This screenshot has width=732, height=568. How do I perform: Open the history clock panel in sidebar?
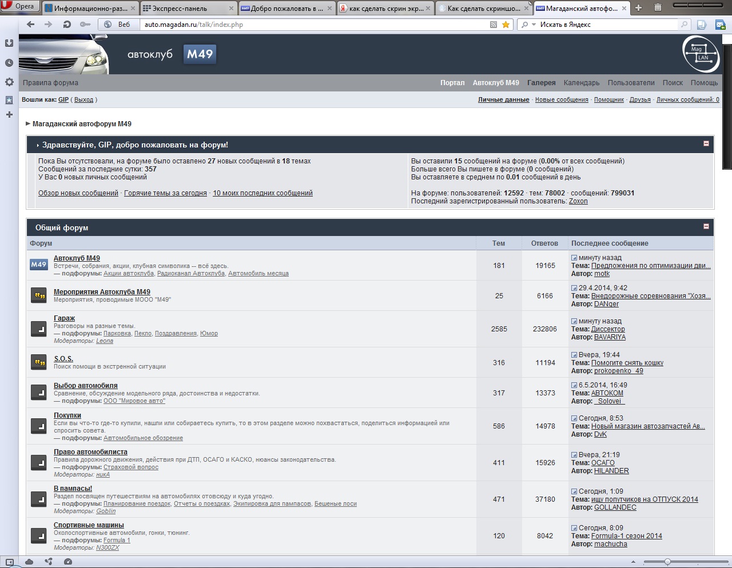tap(9, 63)
